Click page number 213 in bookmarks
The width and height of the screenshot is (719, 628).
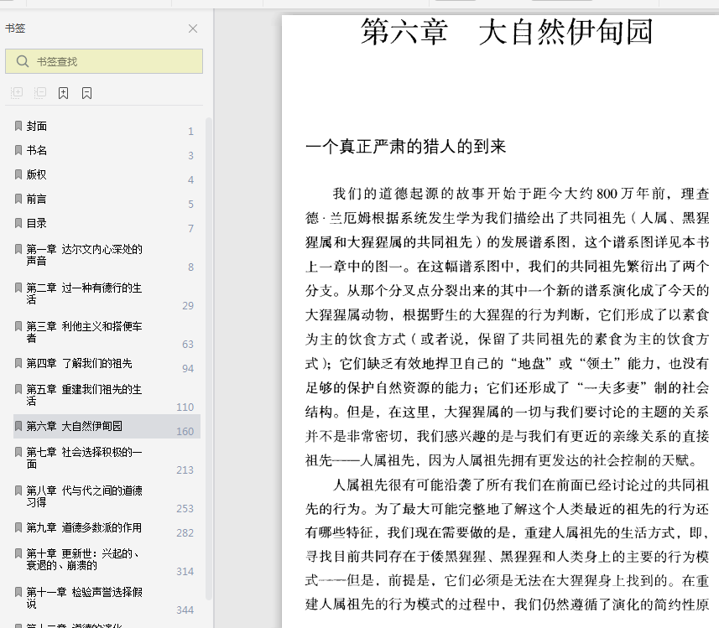pos(185,470)
